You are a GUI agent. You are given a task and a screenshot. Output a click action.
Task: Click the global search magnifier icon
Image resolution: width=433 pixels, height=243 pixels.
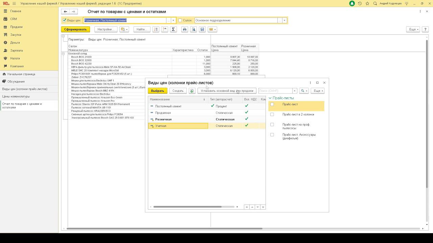click(375, 3)
